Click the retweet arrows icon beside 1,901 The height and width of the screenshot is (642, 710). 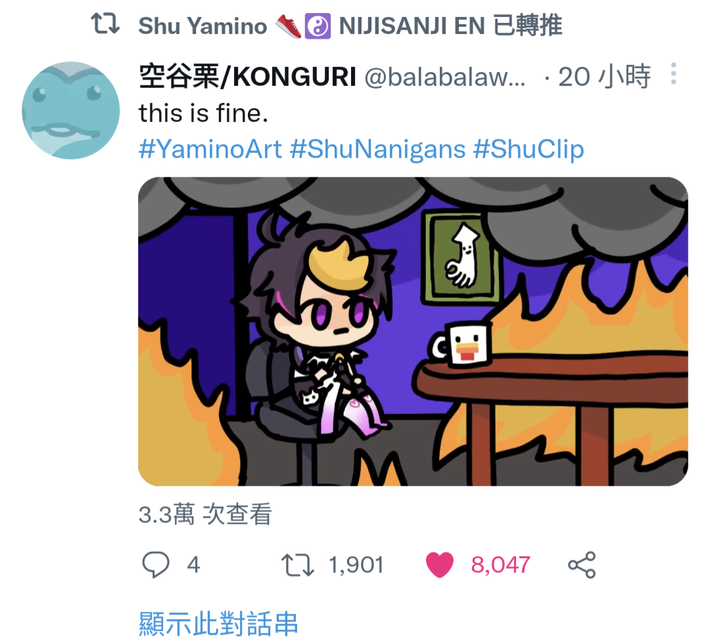(x=298, y=565)
